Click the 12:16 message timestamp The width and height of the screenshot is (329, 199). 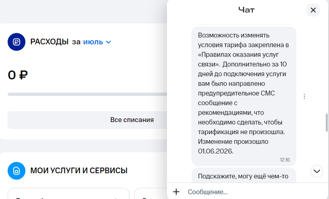(x=285, y=160)
